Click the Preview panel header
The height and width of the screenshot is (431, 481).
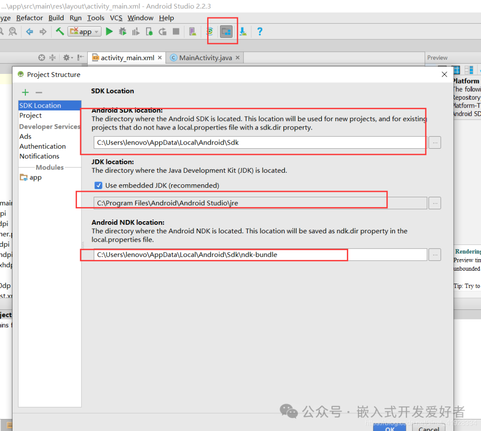point(437,58)
